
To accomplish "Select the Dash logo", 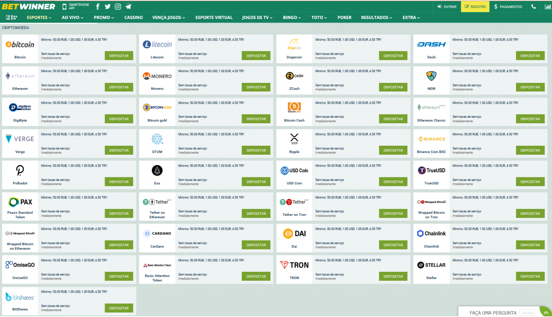I will coord(431,45).
